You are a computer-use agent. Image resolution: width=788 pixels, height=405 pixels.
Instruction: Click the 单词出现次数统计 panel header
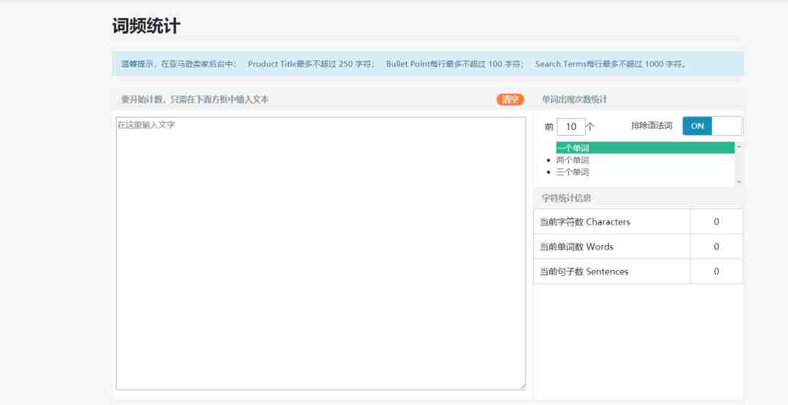click(x=574, y=99)
